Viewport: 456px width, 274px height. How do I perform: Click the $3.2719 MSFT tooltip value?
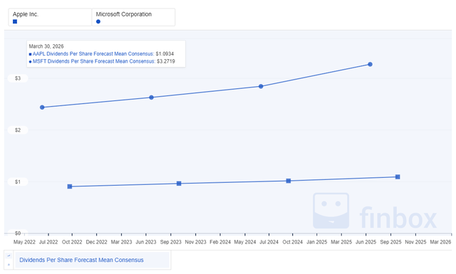point(166,62)
